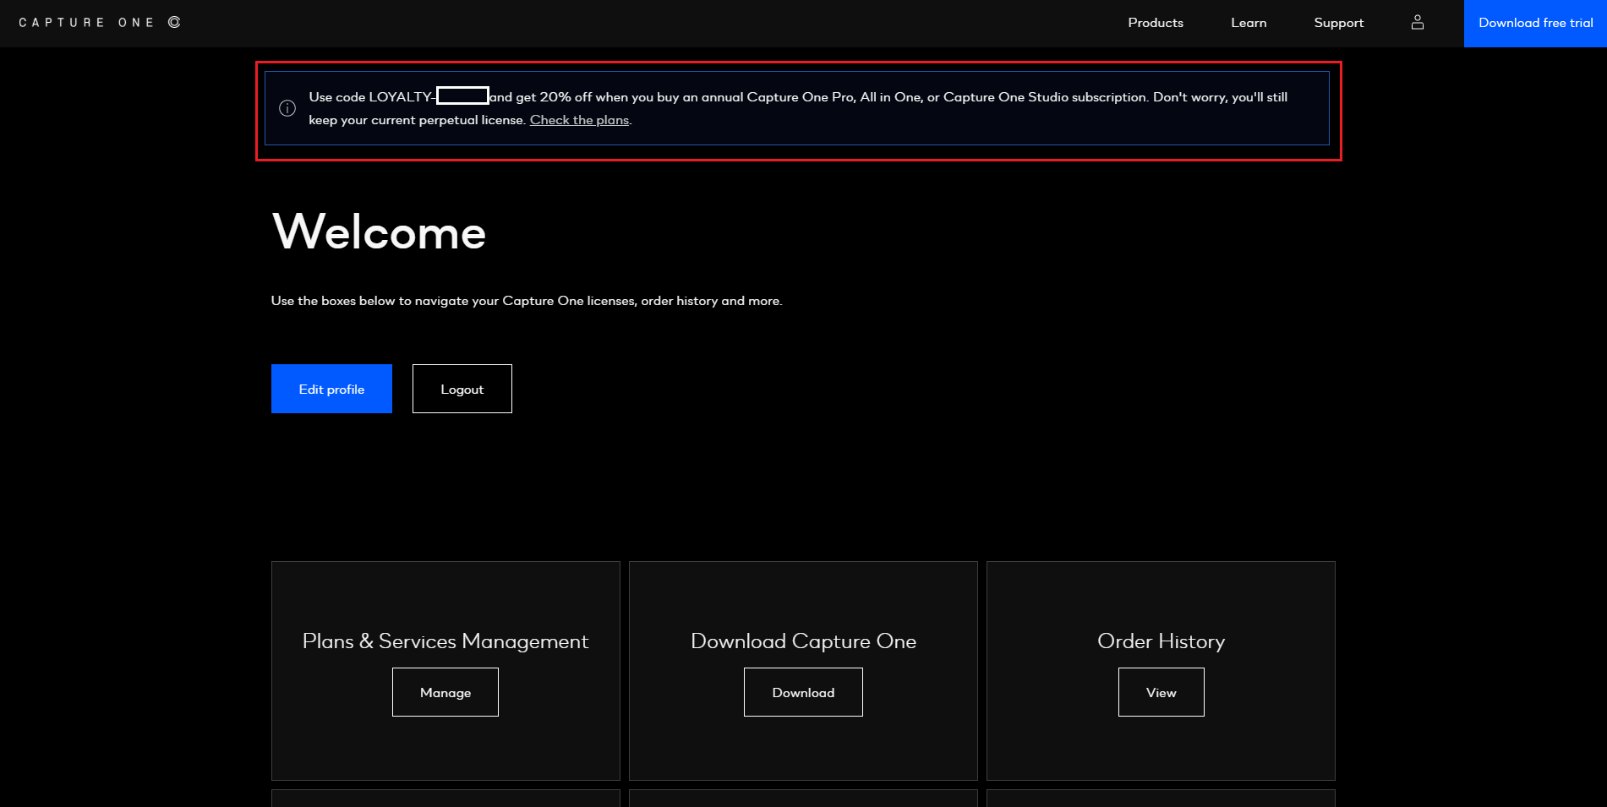Open the user account icon
This screenshot has height=807, width=1607.
coord(1418,23)
